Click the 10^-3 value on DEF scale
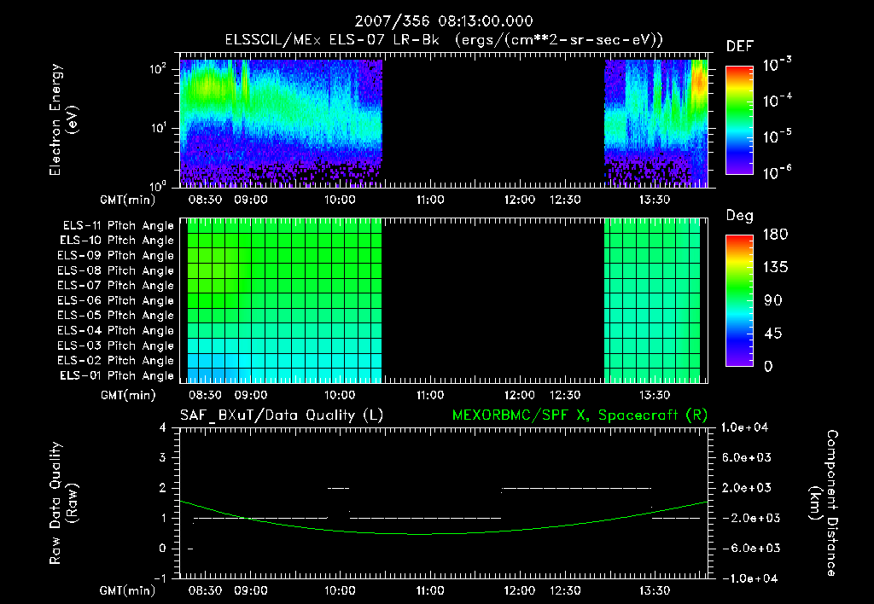The image size is (874, 604). pyautogui.click(x=778, y=64)
